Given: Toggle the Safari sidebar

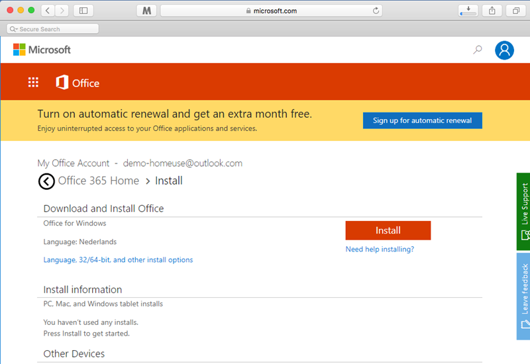Looking at the screenshot, I should point(83,11).
